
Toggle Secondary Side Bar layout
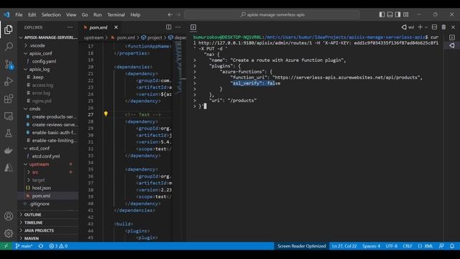point(397,14)
